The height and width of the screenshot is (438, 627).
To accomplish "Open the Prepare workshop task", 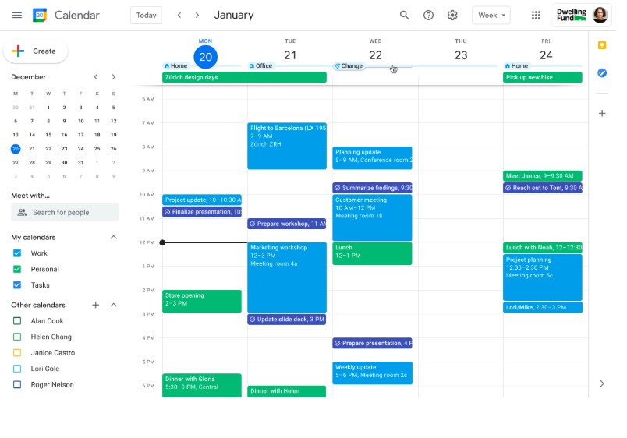I will pos(287,224).
